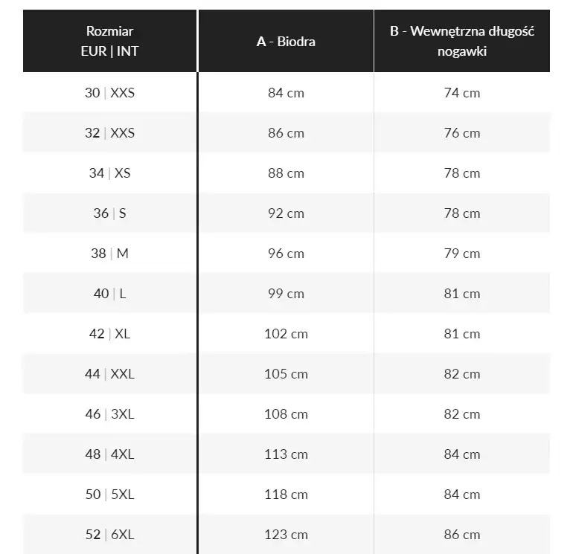This screenshot has width=573, height=554.
Task: Click the 32 | XXS size cell
Action: (109, 133)
